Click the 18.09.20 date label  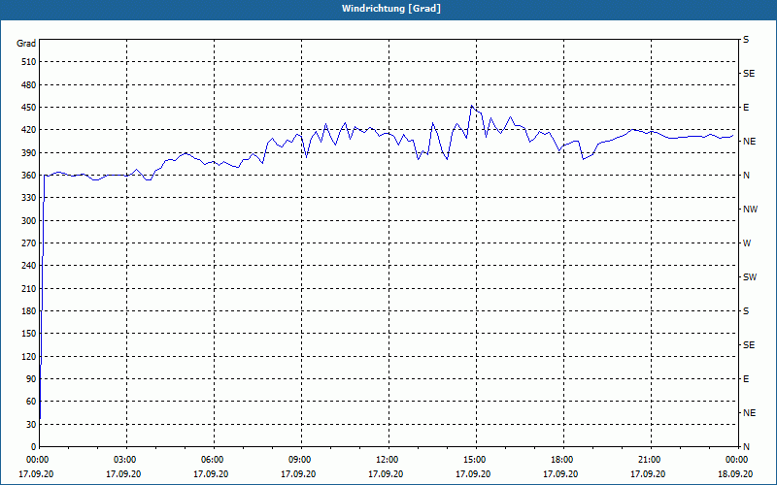735,474
